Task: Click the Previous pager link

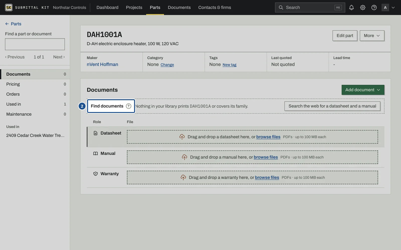Action: pyautogui.click(x=15, y=57)
